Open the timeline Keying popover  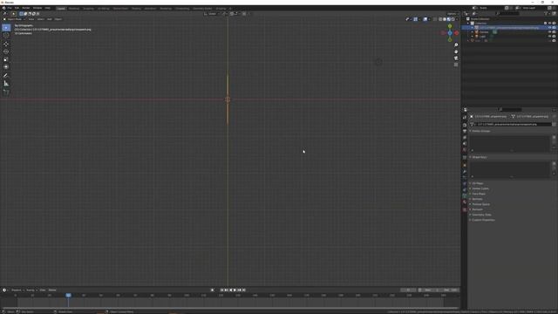pyautogui.click(x=31, y=290)
